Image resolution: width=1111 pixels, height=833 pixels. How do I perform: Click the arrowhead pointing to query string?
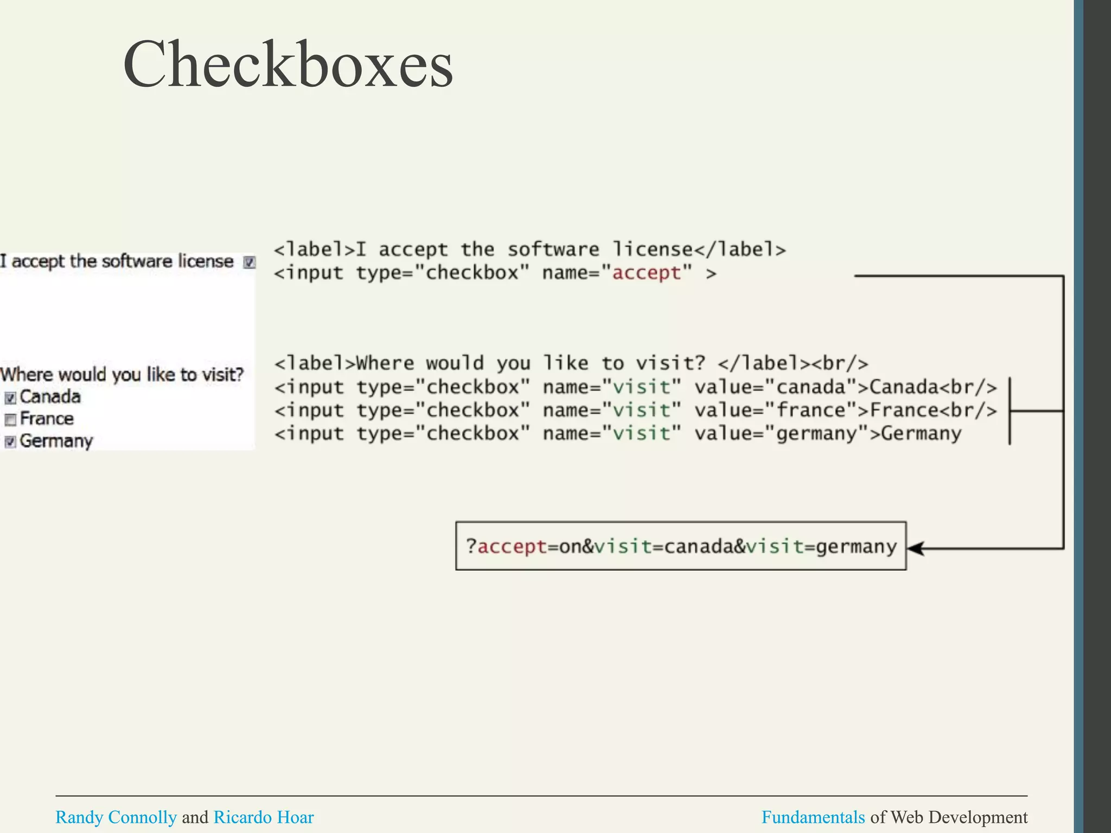tap(916, 548)
